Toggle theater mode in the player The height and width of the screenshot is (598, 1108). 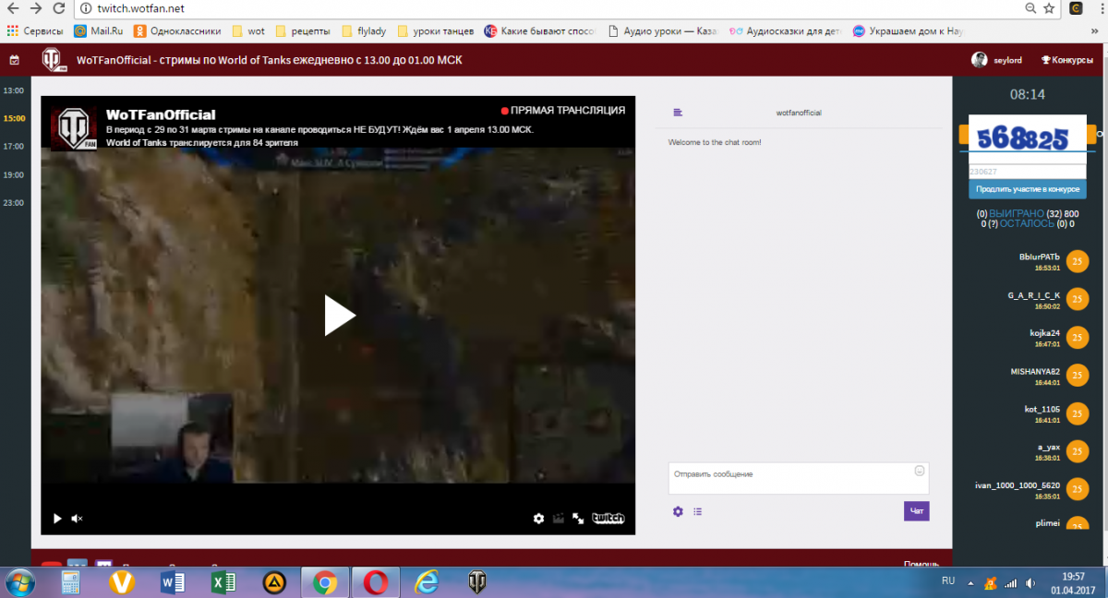point(558,519)
